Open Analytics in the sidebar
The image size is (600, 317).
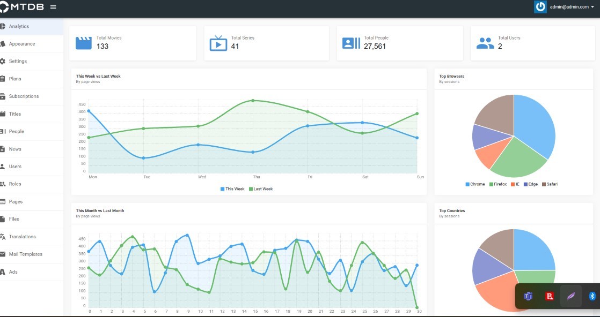click(x=31, y=26)
